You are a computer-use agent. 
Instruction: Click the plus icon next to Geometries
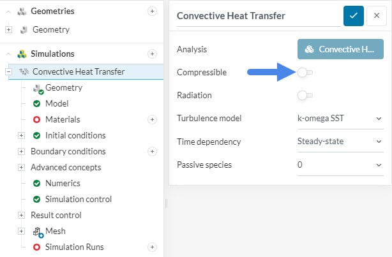[x=151, y=11]
